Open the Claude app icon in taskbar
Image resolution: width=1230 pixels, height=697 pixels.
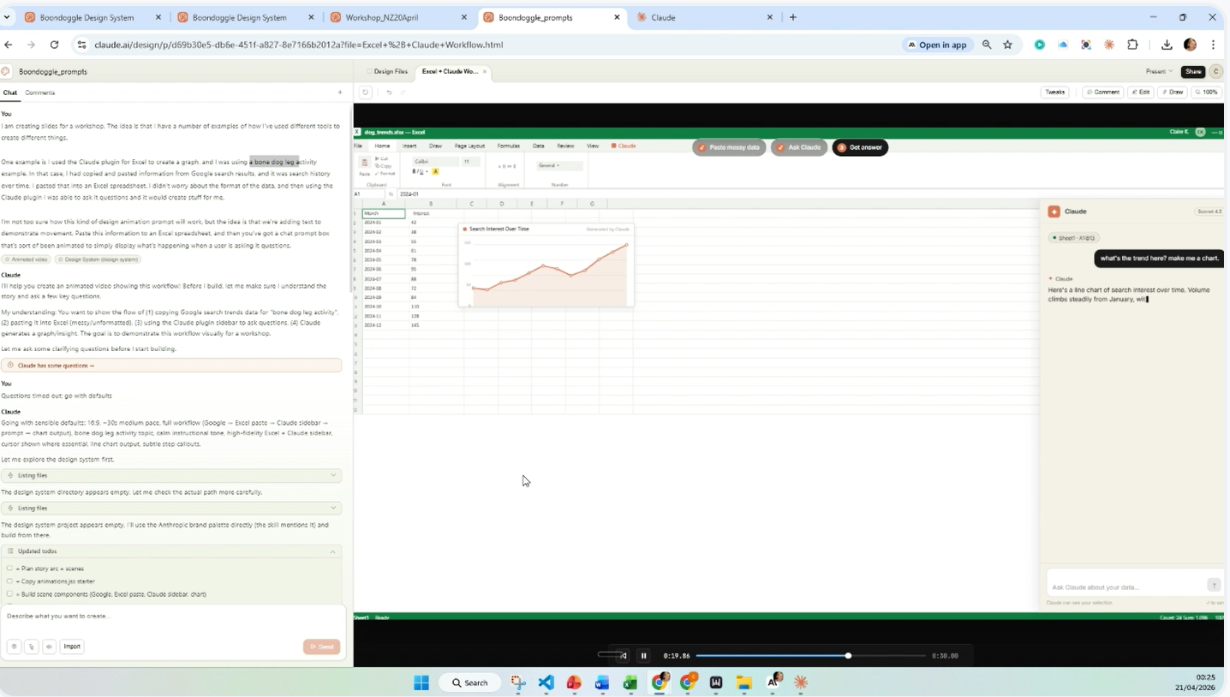[801, 682]
